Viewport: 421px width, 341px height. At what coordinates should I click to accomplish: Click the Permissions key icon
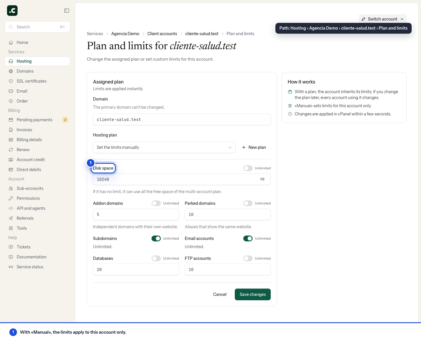point(11,198)
